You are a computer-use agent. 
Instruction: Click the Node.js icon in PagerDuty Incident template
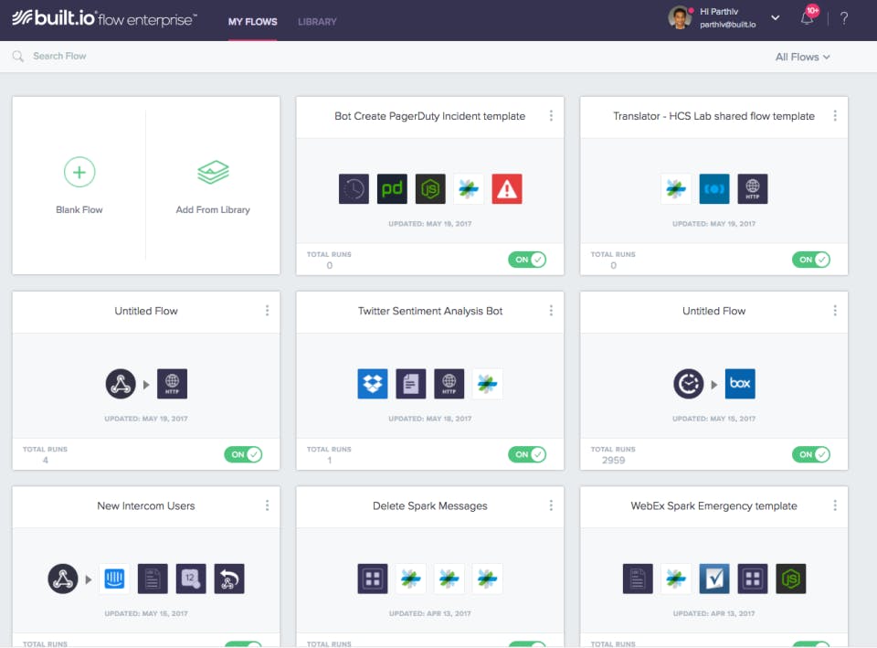pos(430,188)
